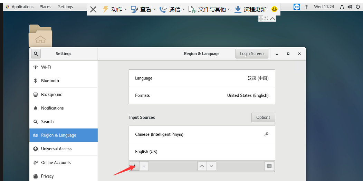Viewport: 363px width, 181px height.
Task: Click the Login Screen button
Action: (252, 54)
